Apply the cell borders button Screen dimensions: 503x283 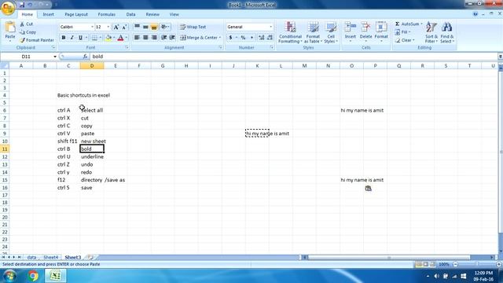(94, 38)
